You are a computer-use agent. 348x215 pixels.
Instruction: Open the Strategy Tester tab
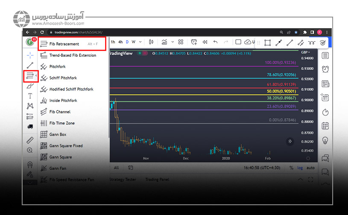click(123, 180)
